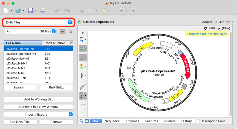The width and height of the screenshot is (237, 129).
Task: Open the Import / Export dropdown
Action: (38, 114)
